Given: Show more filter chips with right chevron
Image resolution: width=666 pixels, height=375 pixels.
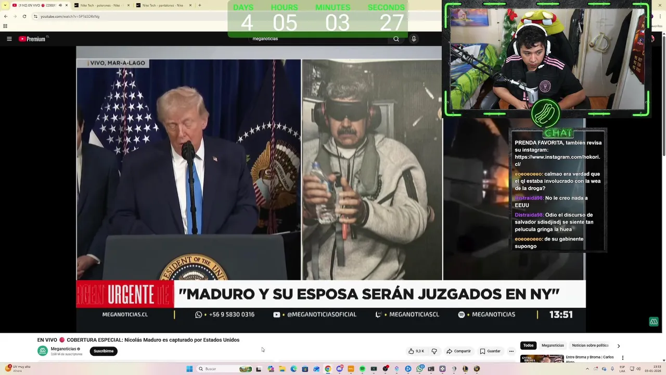Looking at the screenshot, I should tap(618, 346).
